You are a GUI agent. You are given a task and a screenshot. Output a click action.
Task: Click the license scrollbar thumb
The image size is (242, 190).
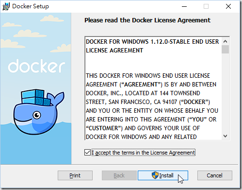tap(225, 49)
